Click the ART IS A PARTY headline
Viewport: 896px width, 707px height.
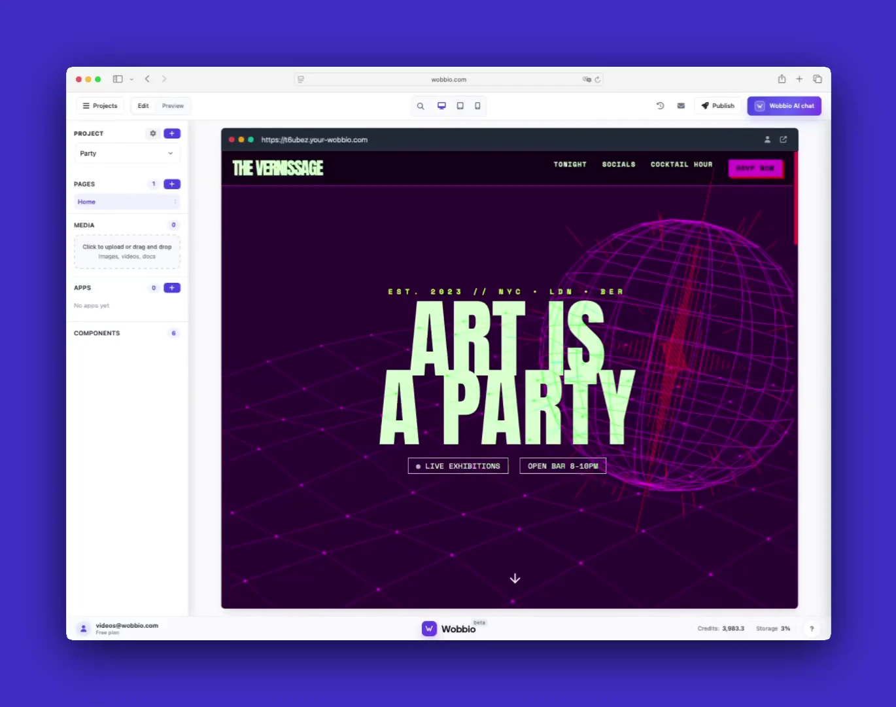click(x=508, y=373)
